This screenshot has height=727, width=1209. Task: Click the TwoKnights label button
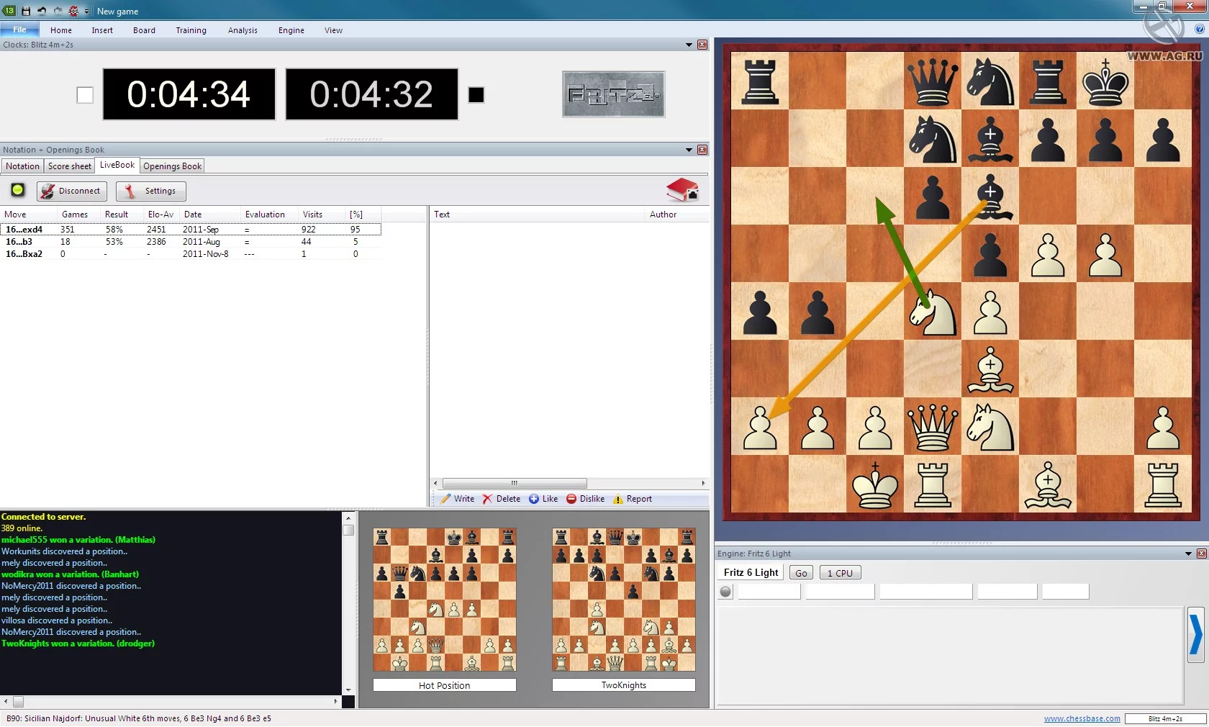[624, 685]
